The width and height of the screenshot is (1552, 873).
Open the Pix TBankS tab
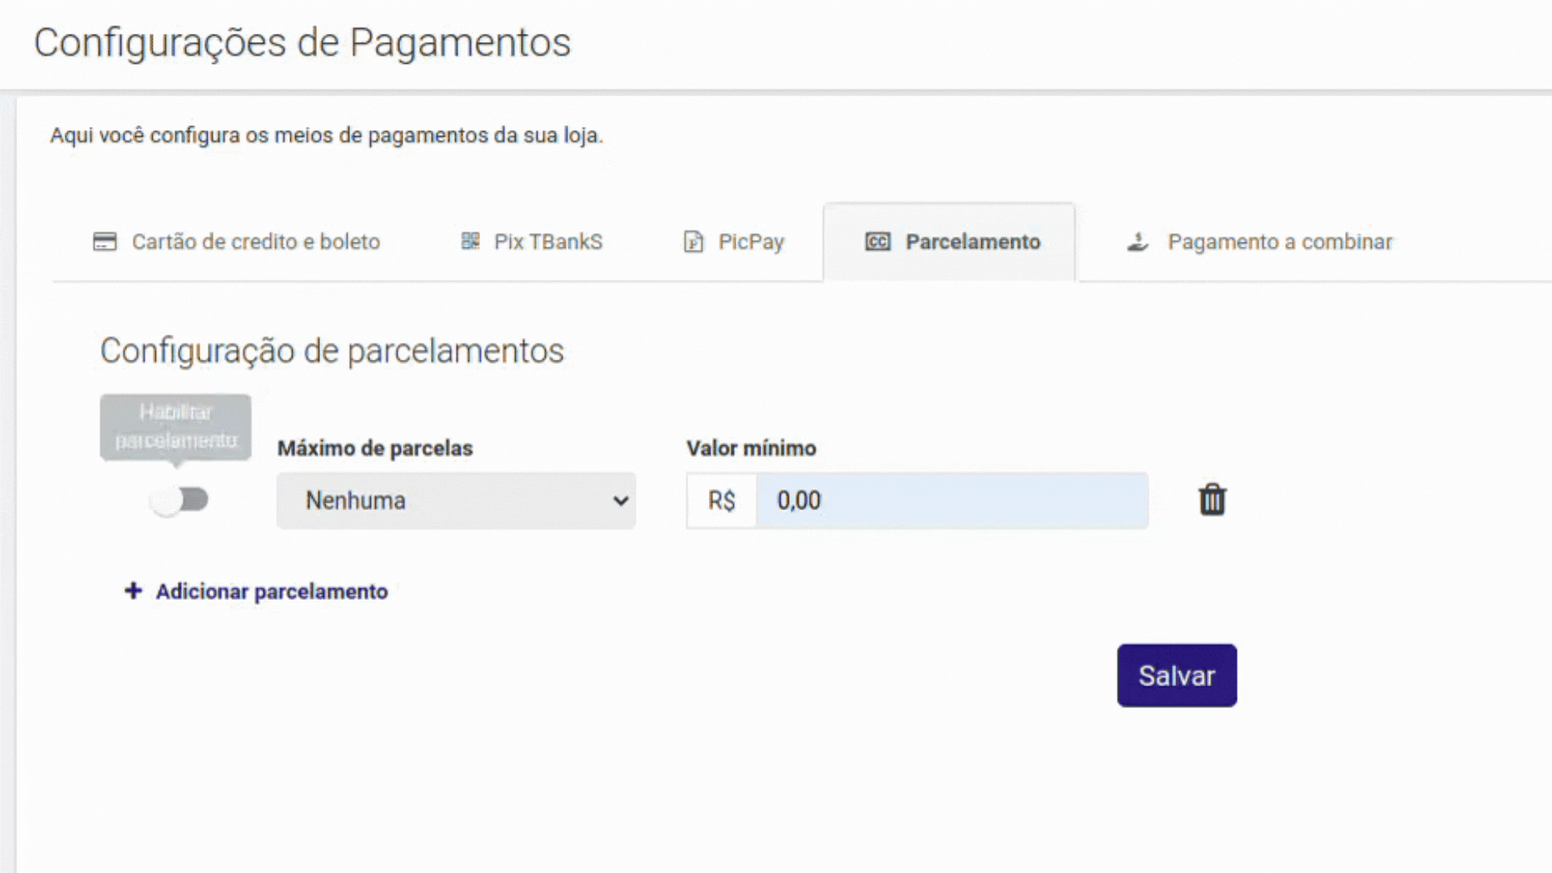[x=548, y=242]
